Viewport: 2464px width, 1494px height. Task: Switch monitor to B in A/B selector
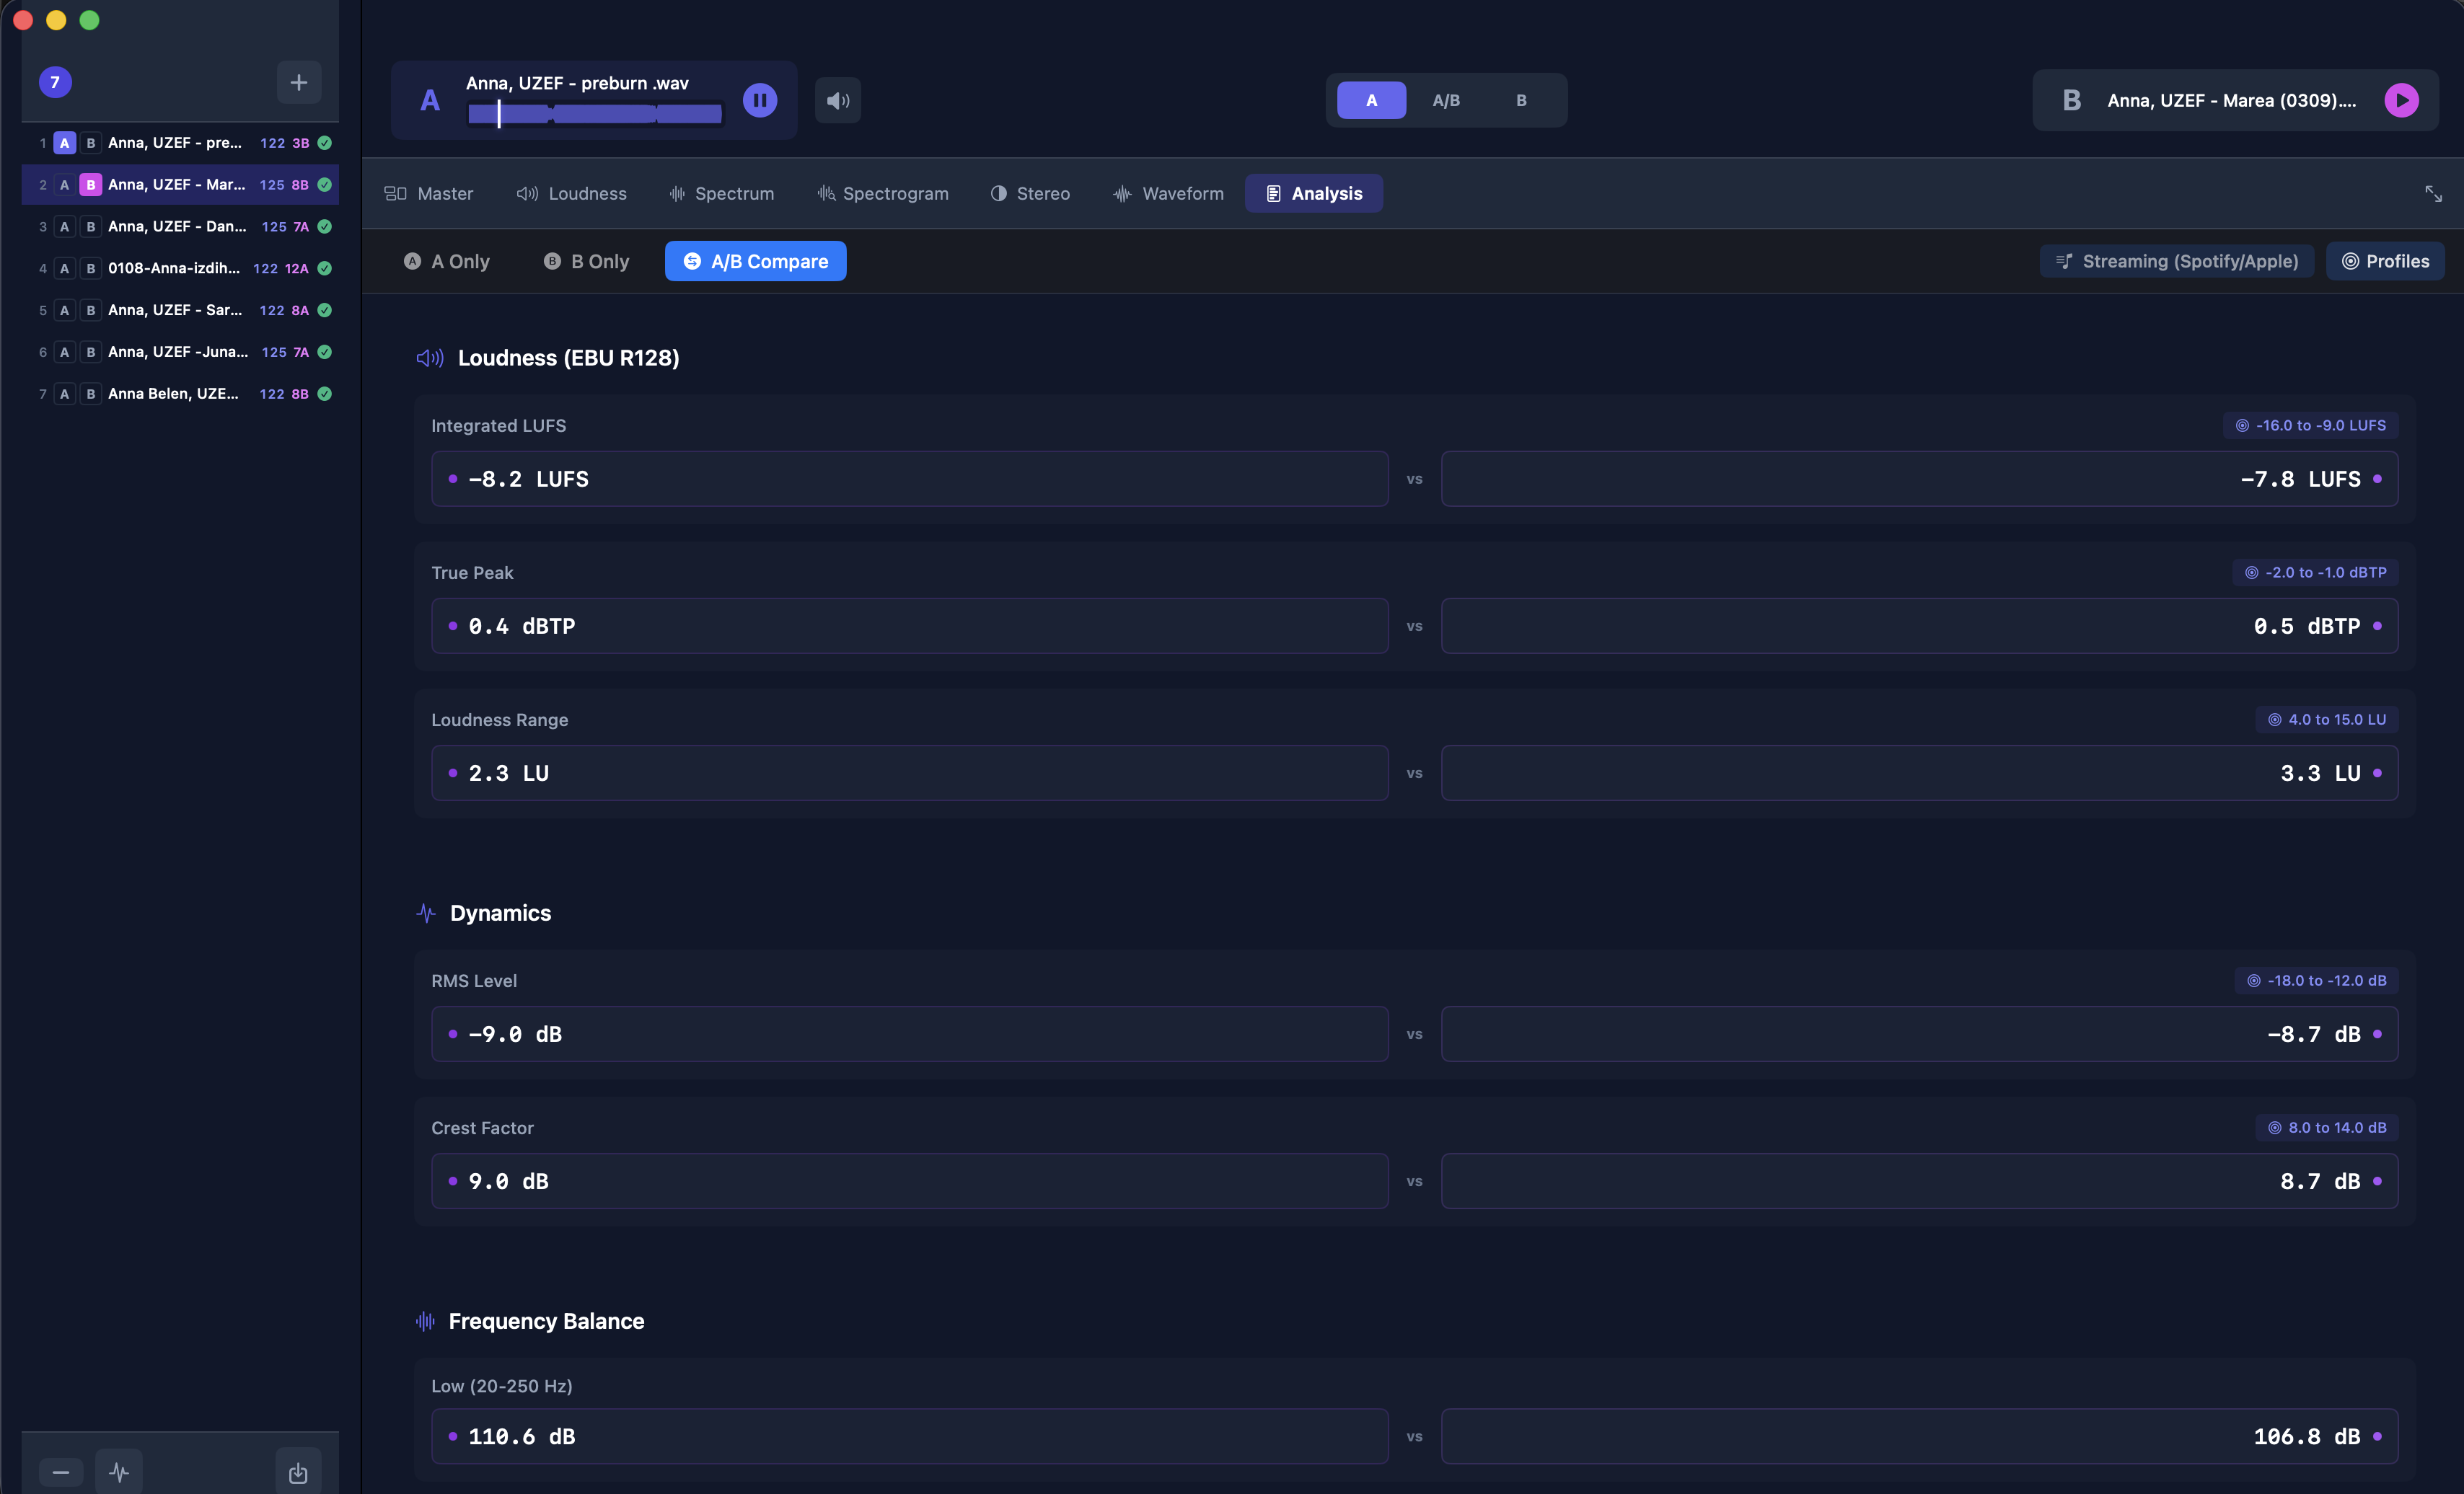(x=1520, y=100)
